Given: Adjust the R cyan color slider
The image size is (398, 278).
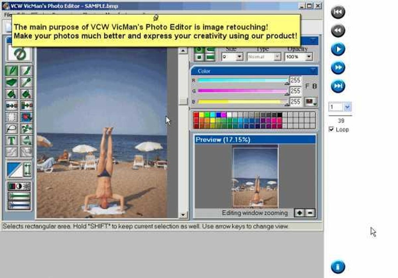Looking at the screenshot, I should 243,81.
